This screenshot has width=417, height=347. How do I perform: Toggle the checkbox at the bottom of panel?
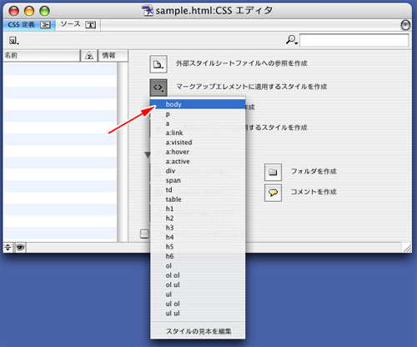(x=144, y=234)
